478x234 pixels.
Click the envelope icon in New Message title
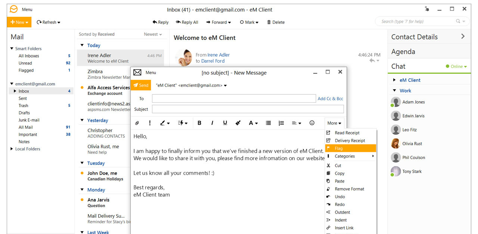[x=137, y=72]
